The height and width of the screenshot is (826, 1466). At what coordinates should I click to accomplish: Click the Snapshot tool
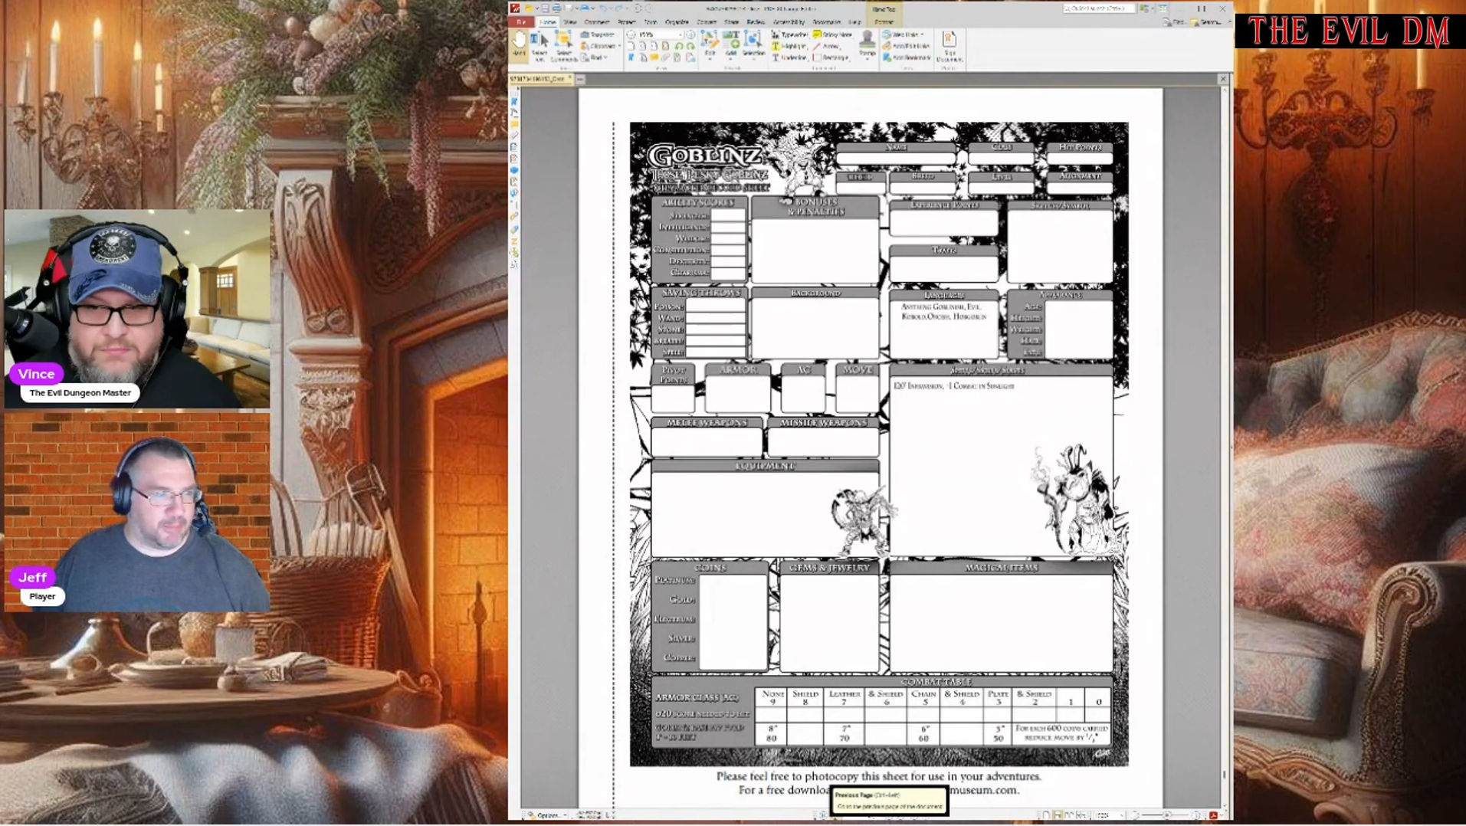pos(598,35)
